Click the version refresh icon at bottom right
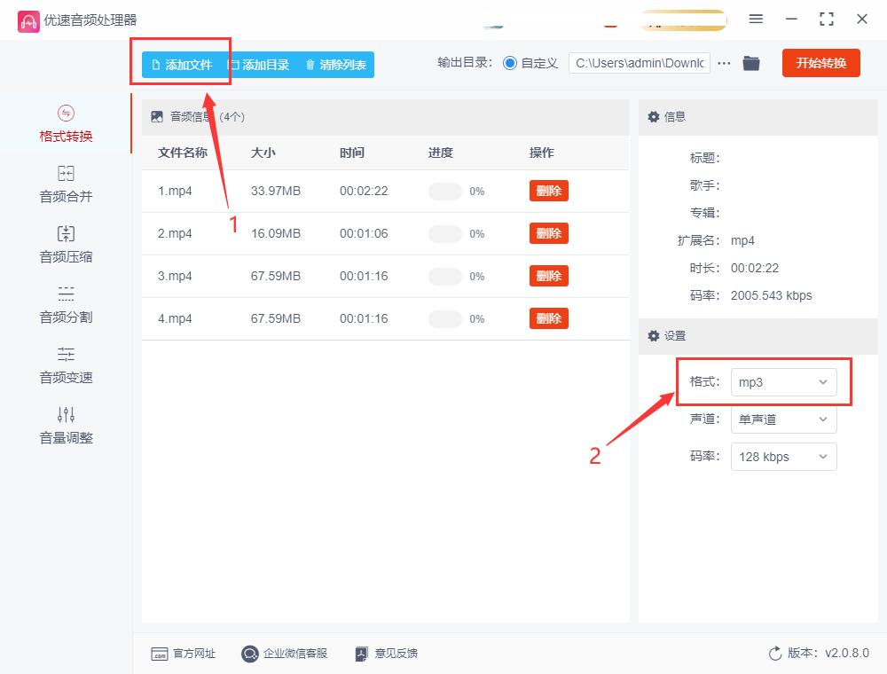 (x=775, y=654)
